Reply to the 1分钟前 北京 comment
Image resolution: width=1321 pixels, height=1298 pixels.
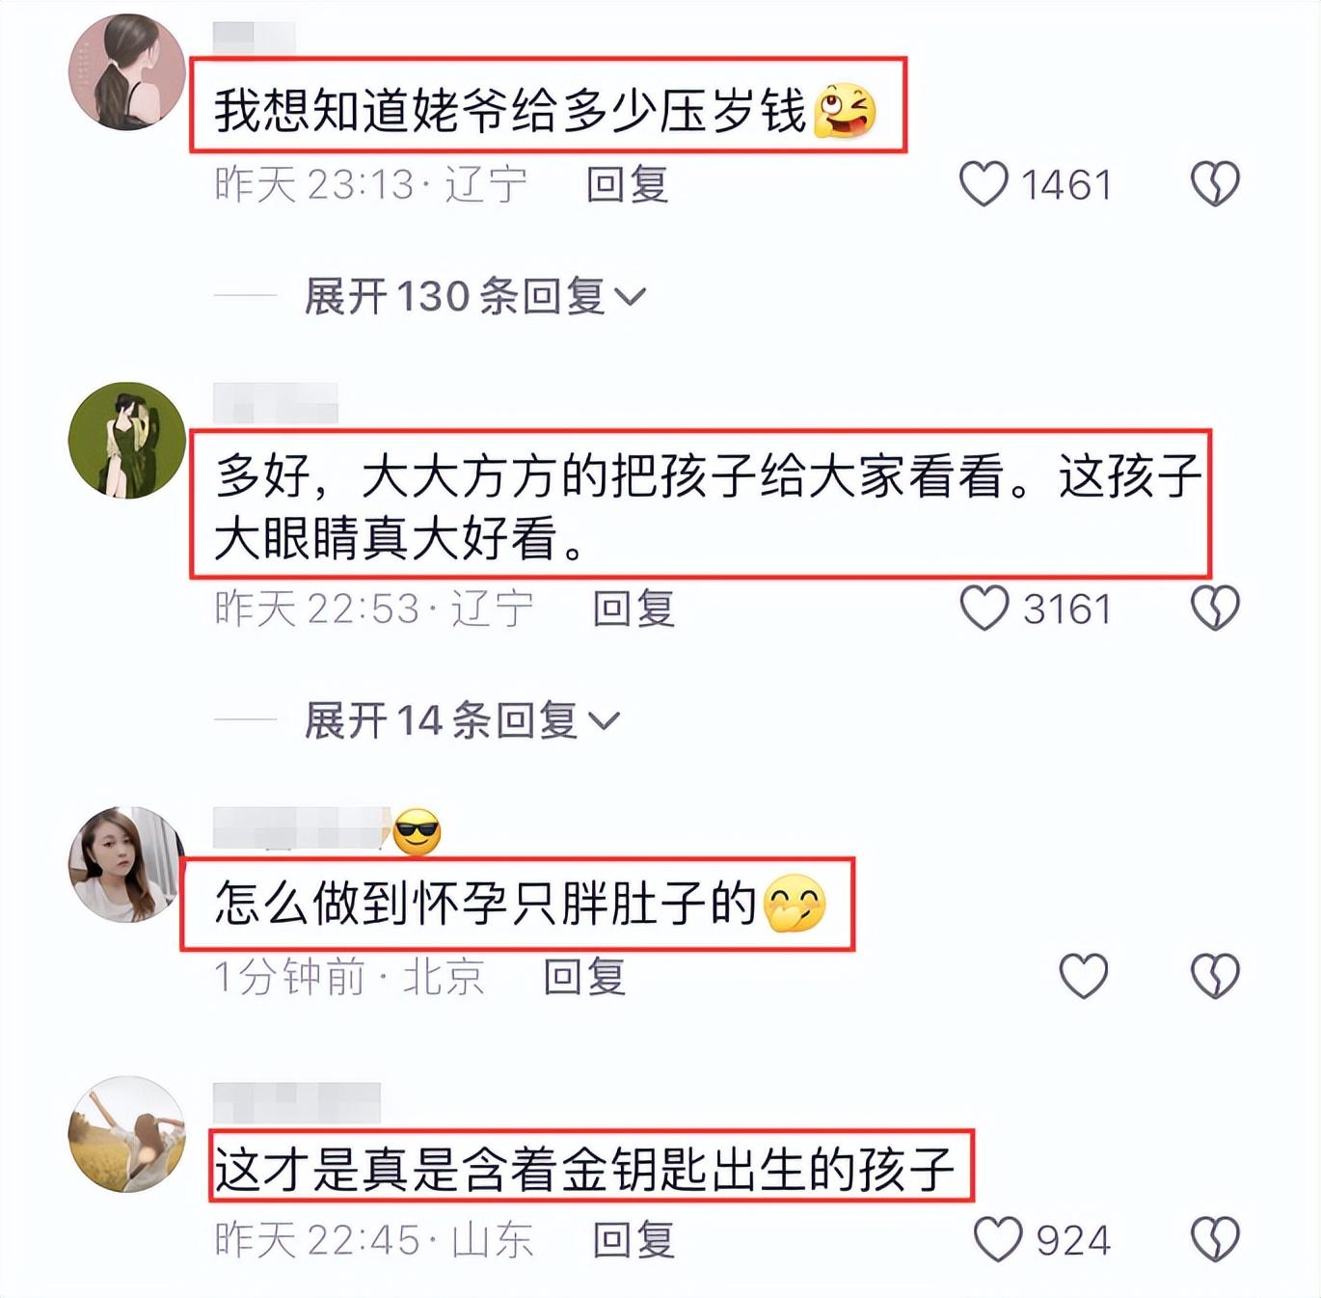tap(585, 977)
